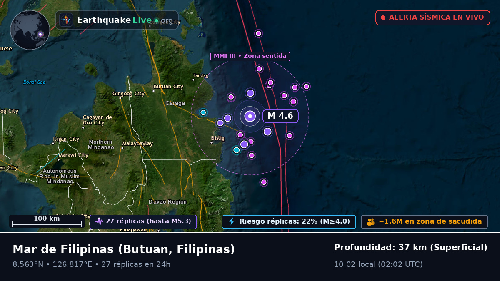Open the globe locator mini-map
Viewport: 500px width, 281px height.
coord(30,30)
